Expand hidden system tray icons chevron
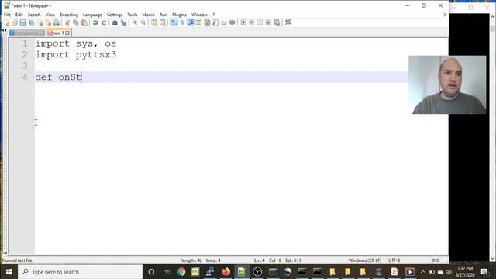The height and width of the screenshot is (279, 496). [x=423, y=272]
